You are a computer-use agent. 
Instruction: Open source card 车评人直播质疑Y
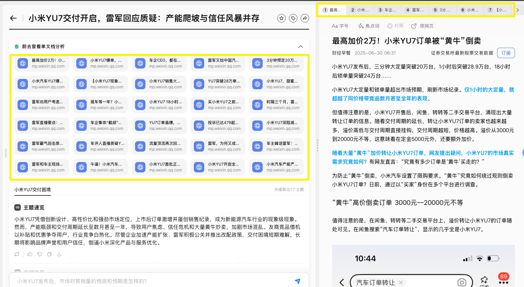tap(100, 146)
